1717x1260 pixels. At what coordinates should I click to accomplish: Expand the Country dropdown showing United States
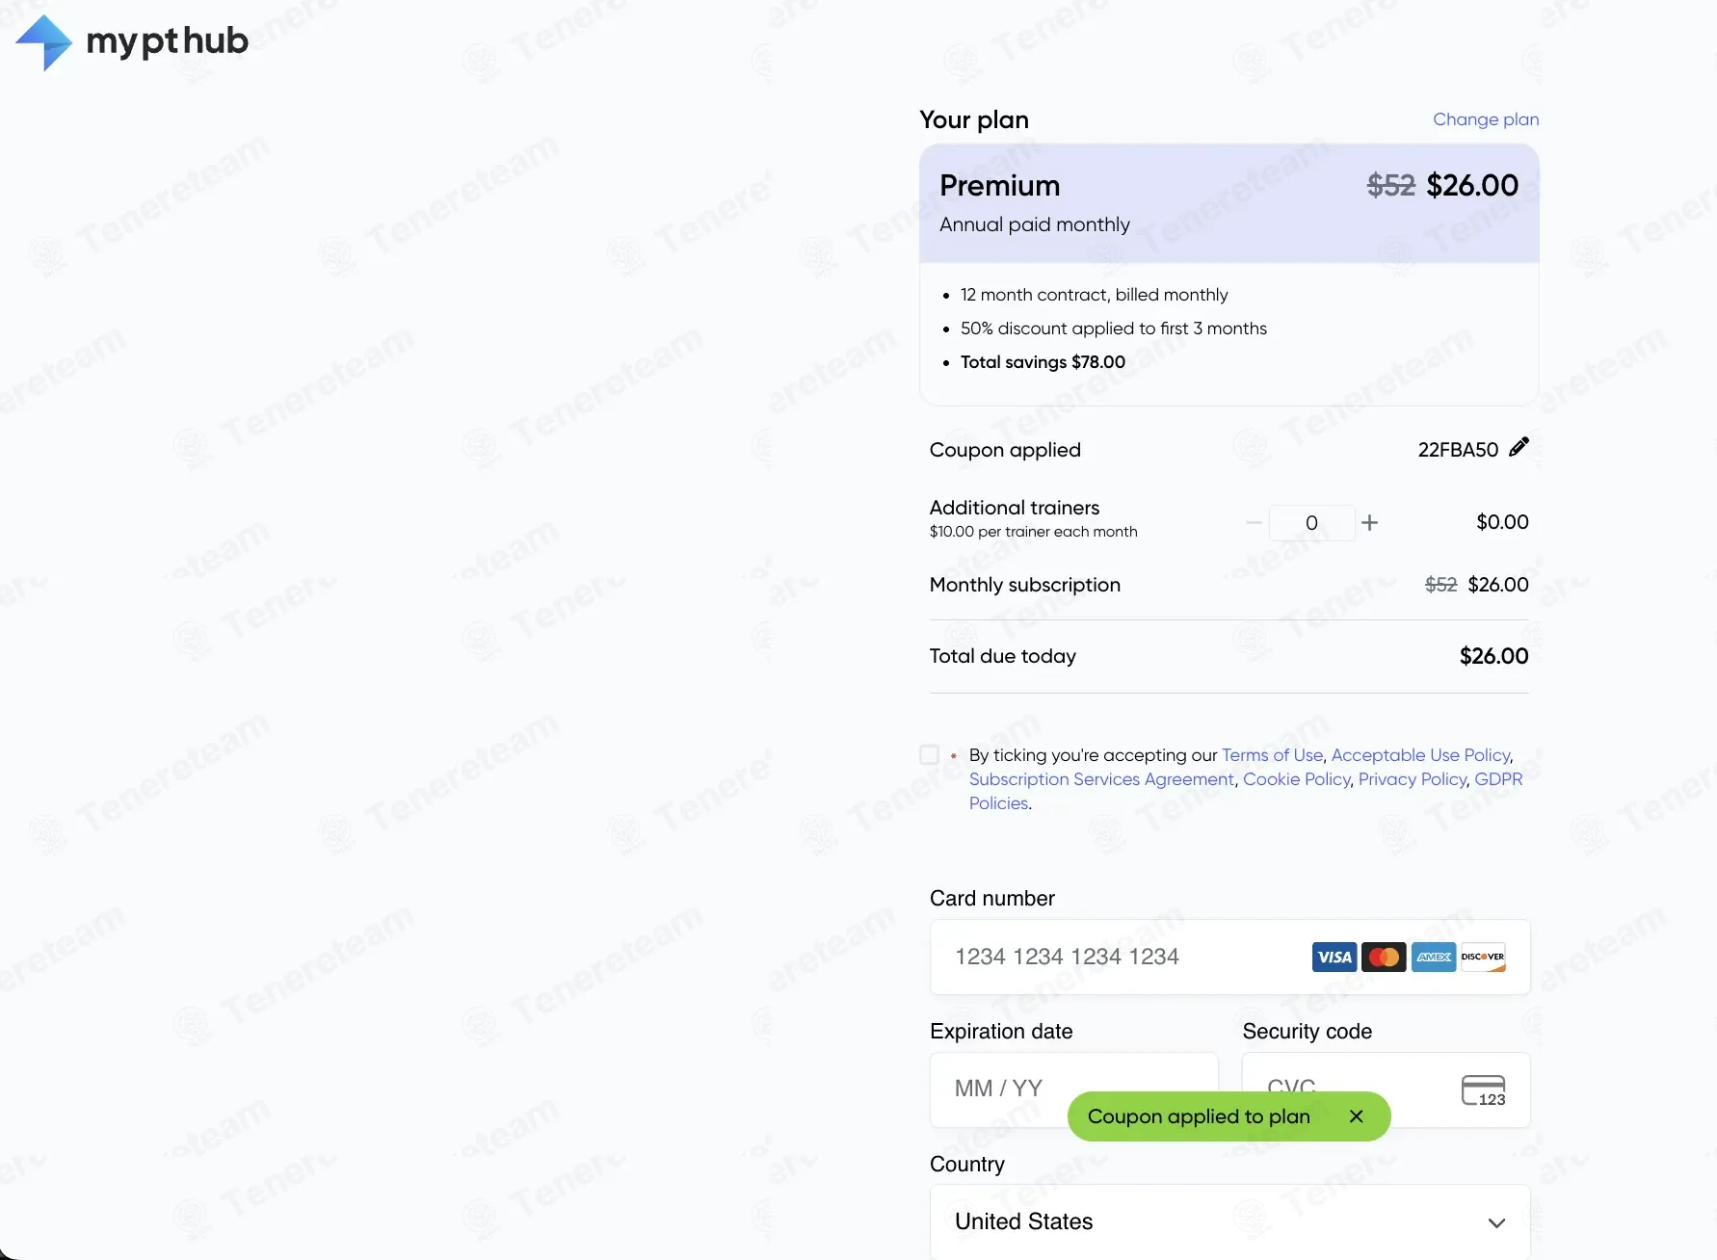click(x=1229, y=1221)
